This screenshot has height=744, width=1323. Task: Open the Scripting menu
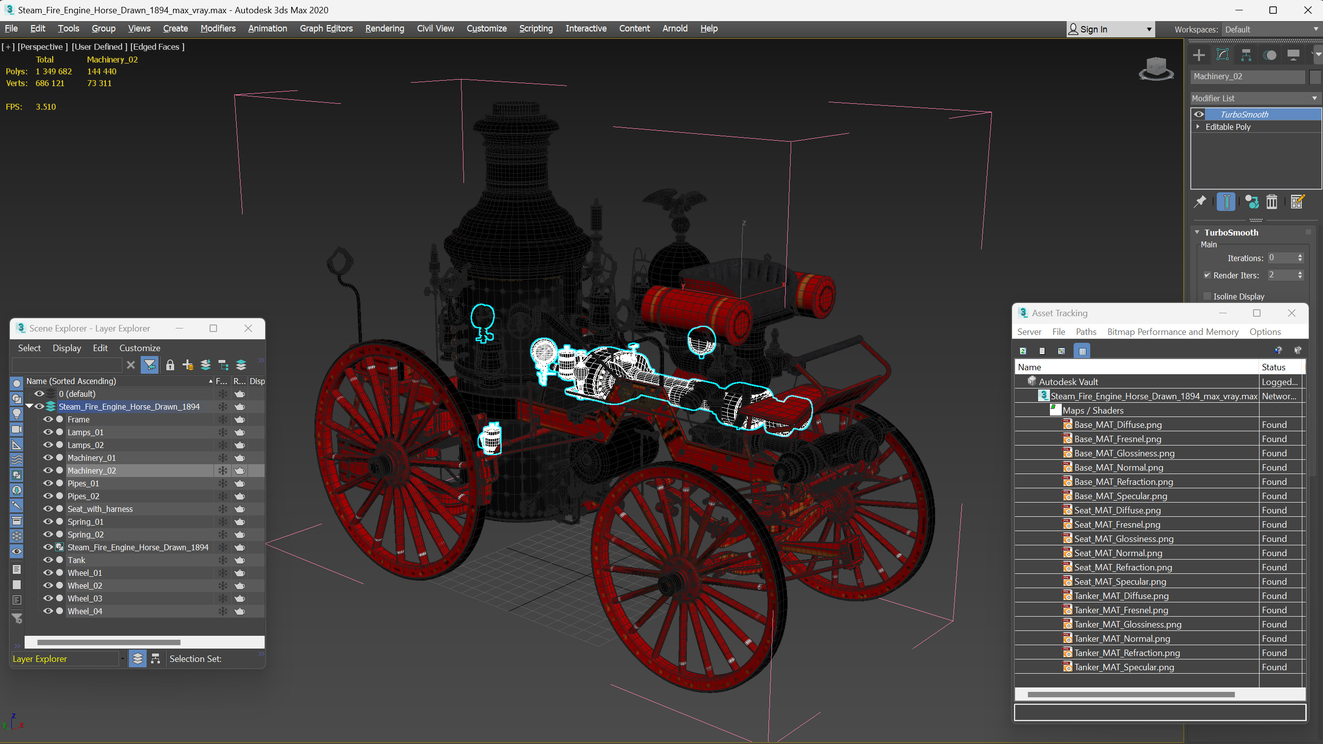coord(536,28)
